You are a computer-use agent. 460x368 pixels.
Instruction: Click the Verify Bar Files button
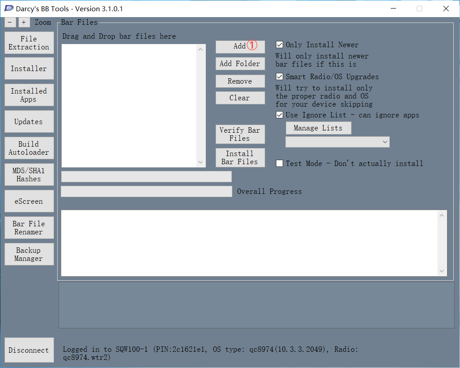[x=240, y=134]
